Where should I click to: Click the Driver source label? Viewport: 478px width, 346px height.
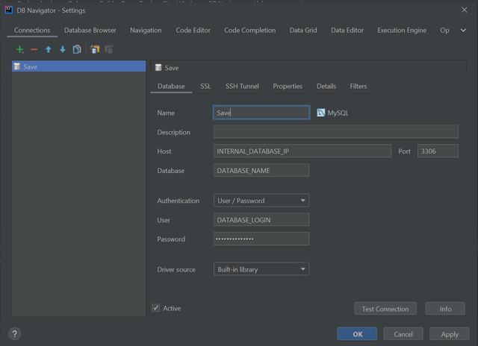pyautogui.click(x=176, y=269)
